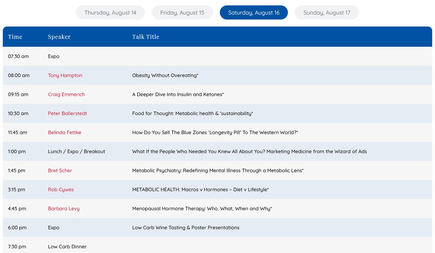Select the Saturday, August 16 tab
435x253 pixels.
click(254, 13)
